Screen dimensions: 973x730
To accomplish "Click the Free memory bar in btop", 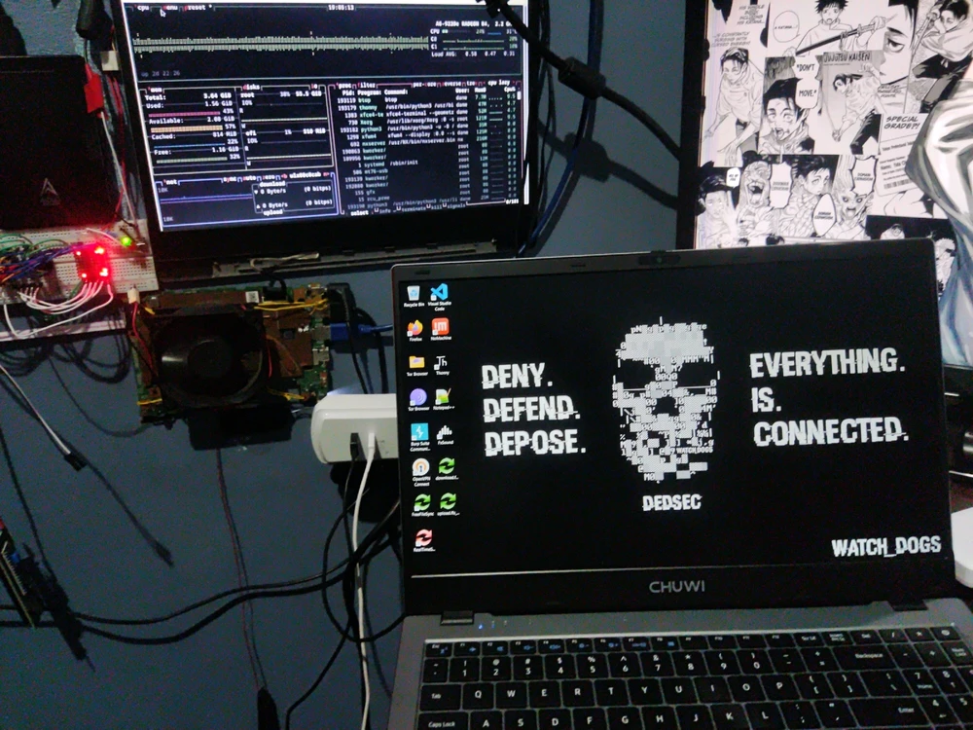I will coord(193,160).
